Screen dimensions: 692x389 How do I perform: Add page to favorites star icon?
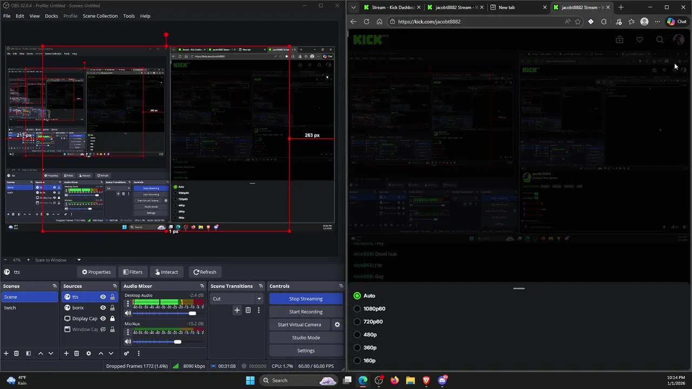pyautogui.click(x=578, y=22)
